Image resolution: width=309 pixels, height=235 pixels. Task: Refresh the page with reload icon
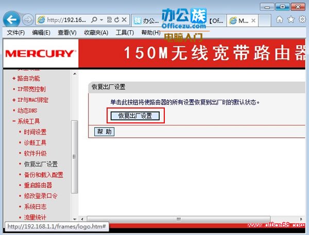coord(117,20)
